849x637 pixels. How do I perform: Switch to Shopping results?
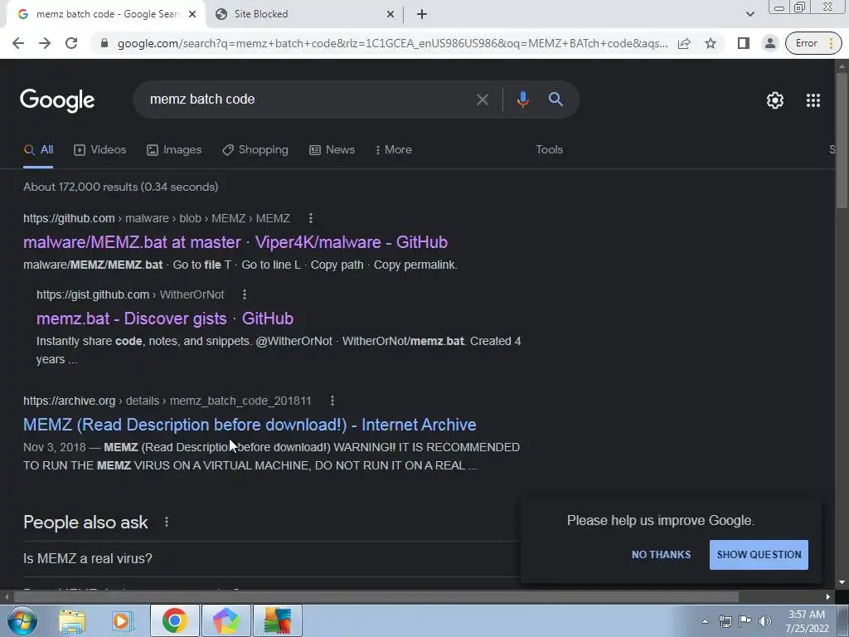click(x=255, y=150)
